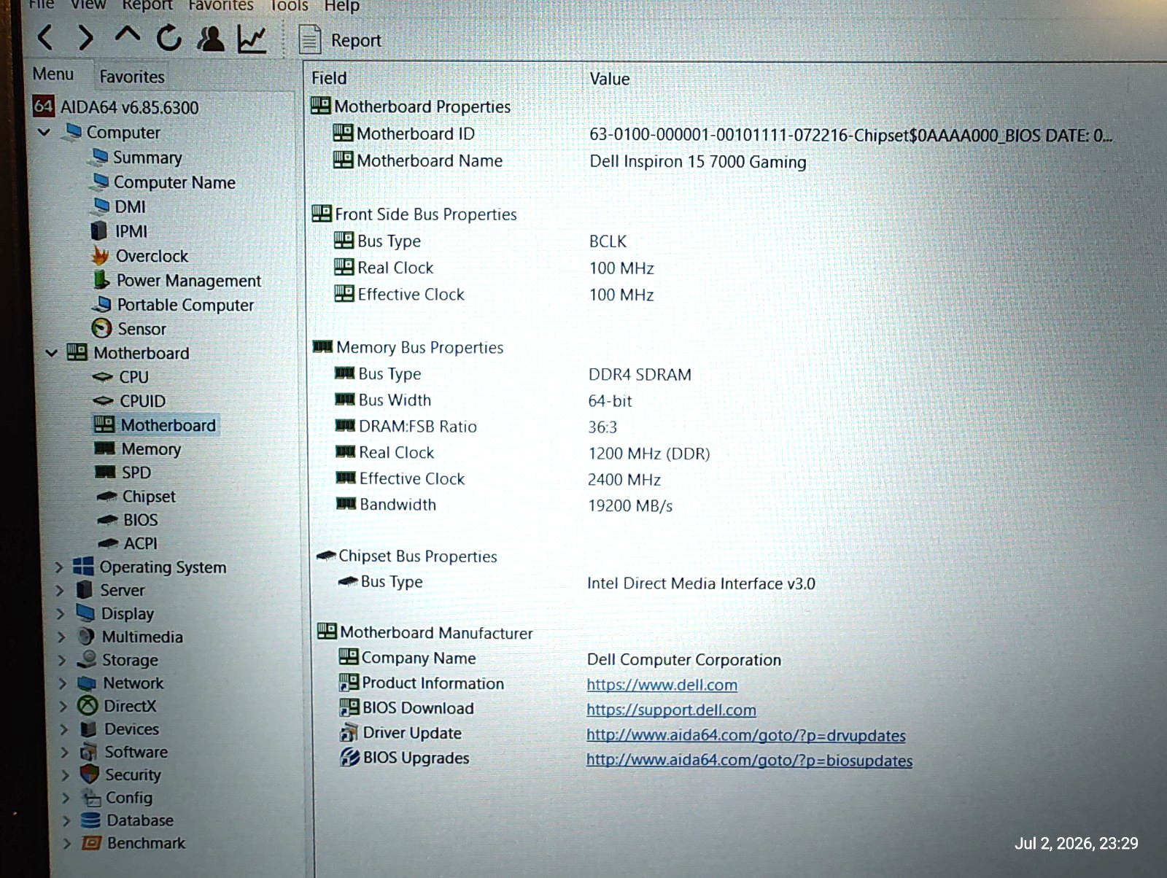The image size is (1167, 878).
Task: Open Computer Name in the tree
Action: (174, 182)
